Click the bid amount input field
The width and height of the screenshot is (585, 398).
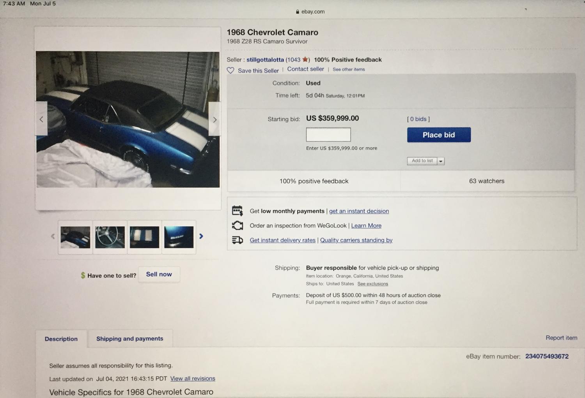coord(328,134)
